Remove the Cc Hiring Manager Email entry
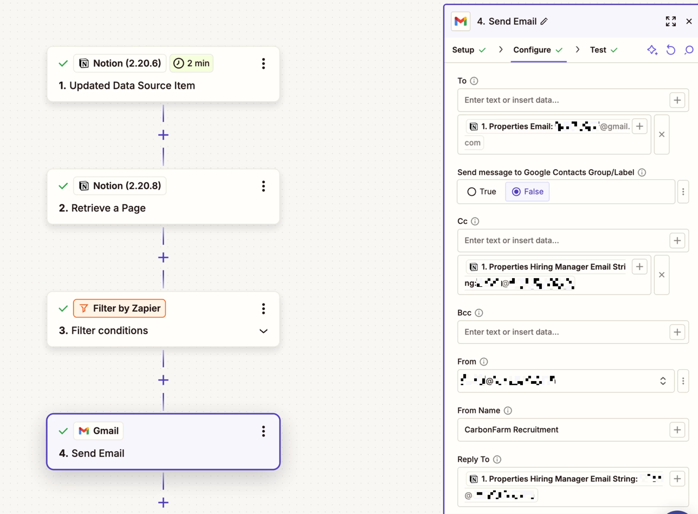 click(661, 275)
